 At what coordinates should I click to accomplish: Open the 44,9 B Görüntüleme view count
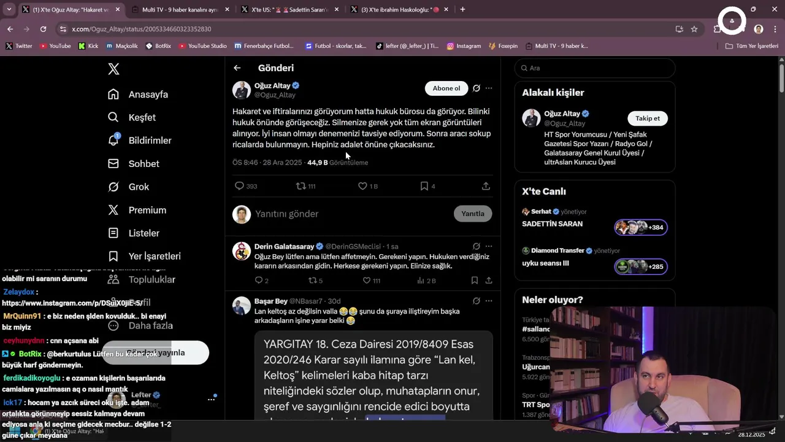point(338,163)
